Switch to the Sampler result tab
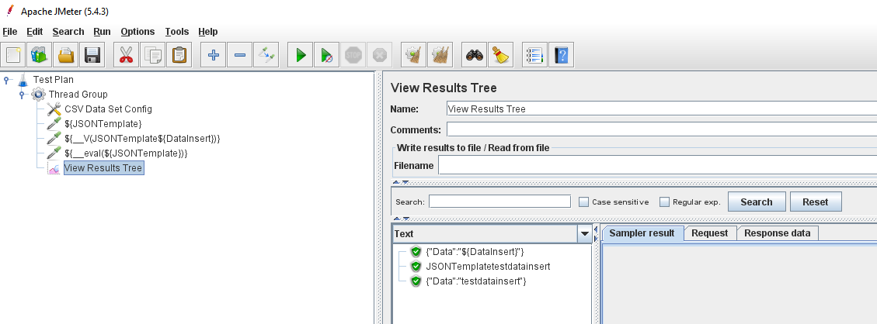The image size is (877, 324). coord(642,233)
